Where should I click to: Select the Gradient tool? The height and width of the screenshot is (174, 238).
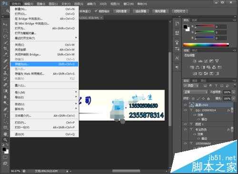(5, 91)
